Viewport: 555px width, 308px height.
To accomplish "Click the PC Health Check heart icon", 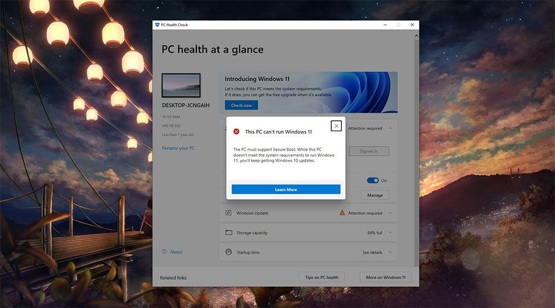I will (157, 25).
